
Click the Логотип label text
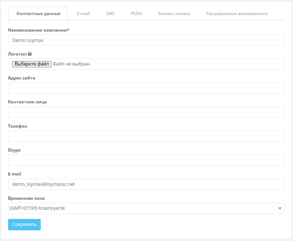pos(17,54)
